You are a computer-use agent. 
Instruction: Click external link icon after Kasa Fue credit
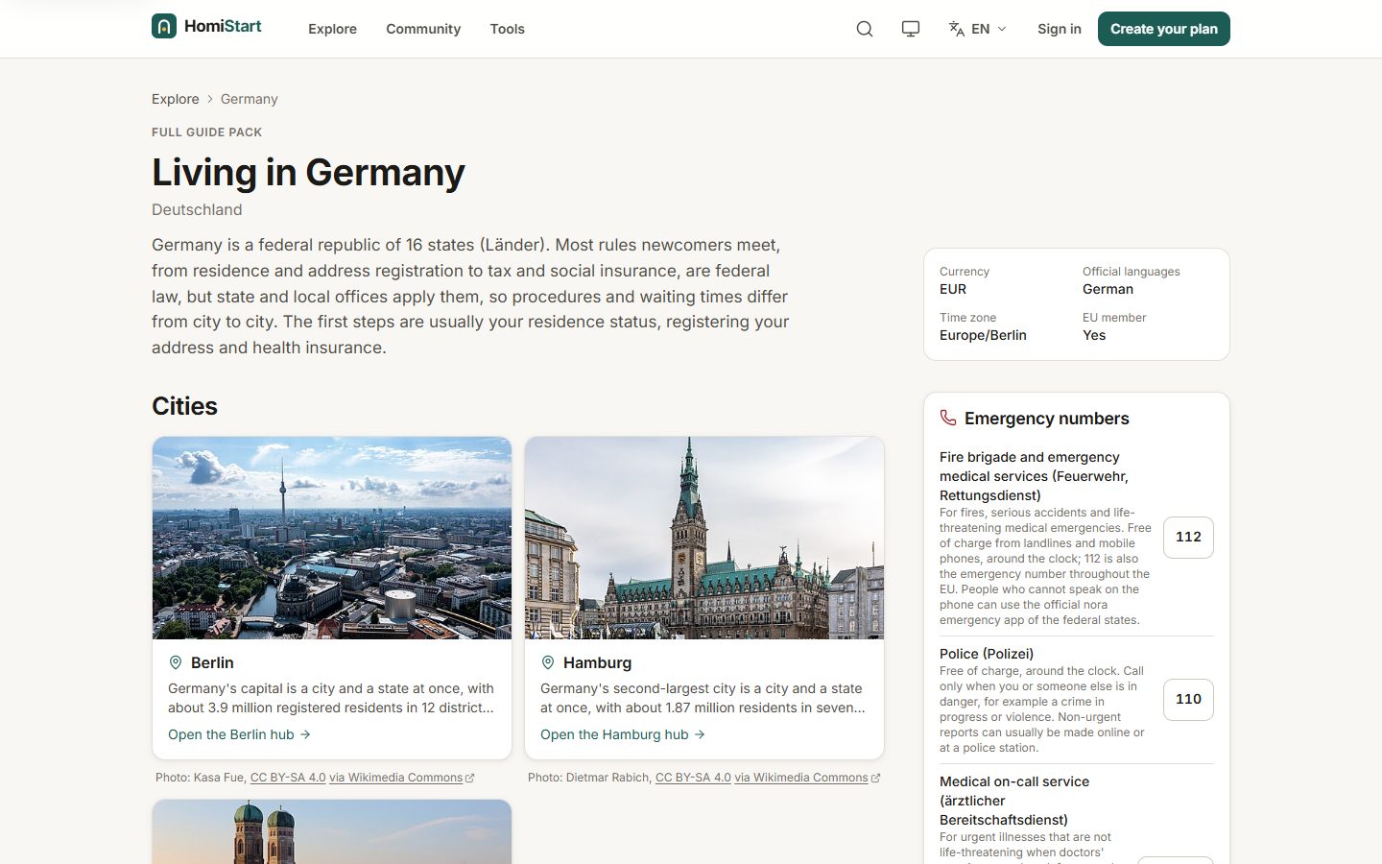[469, 779]
